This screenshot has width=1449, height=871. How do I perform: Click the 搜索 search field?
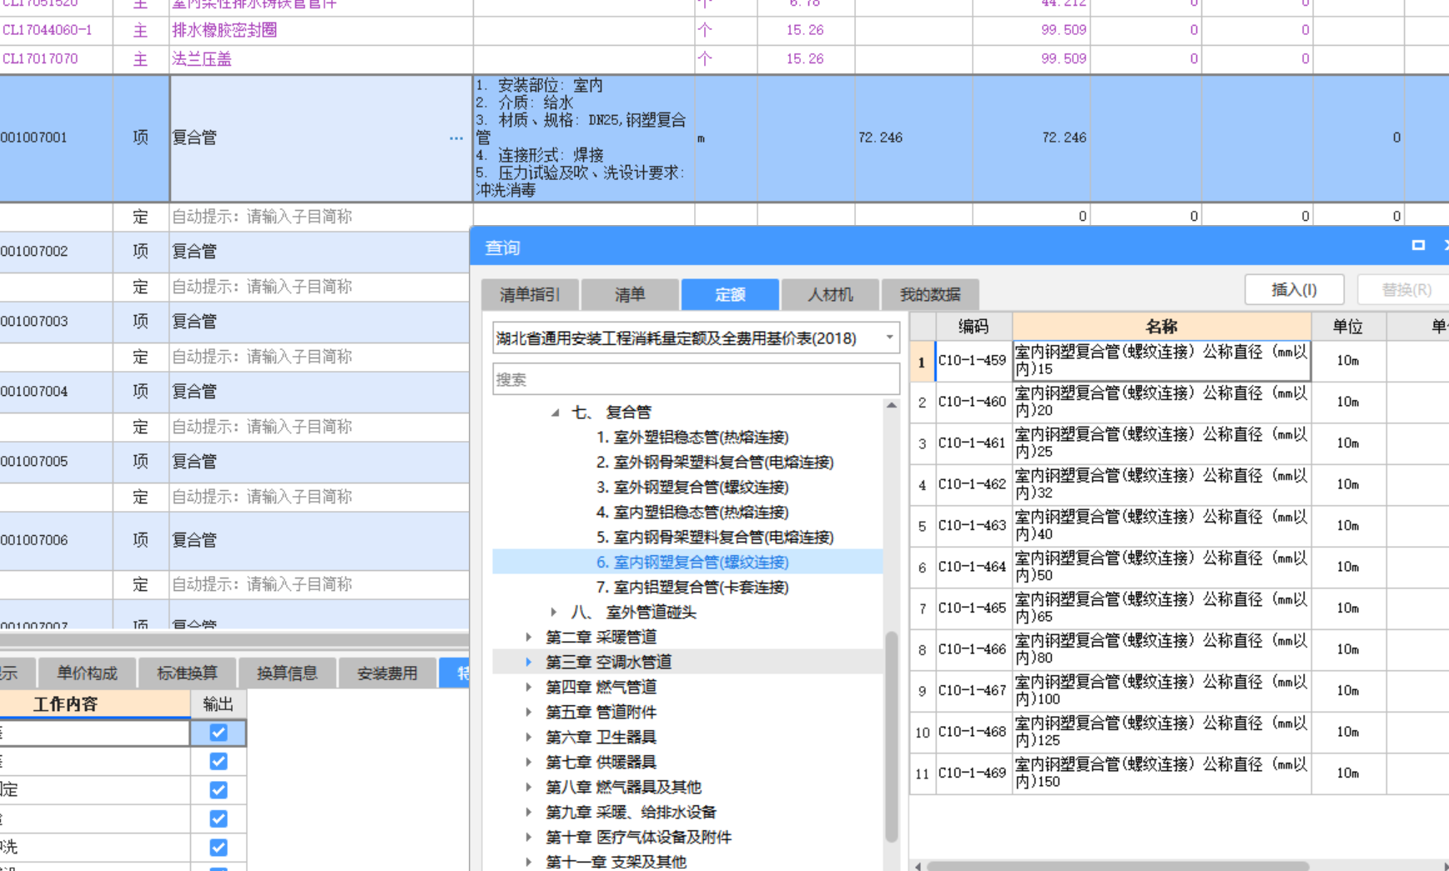pyautogui.click(x=696, y=379)
